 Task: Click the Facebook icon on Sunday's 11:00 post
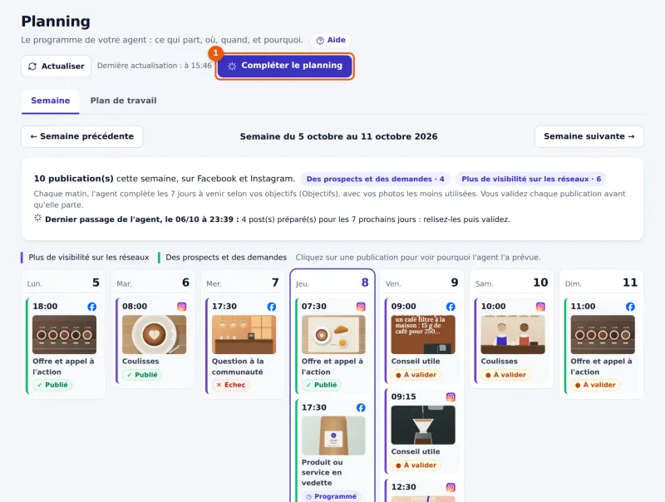point(630,307)
